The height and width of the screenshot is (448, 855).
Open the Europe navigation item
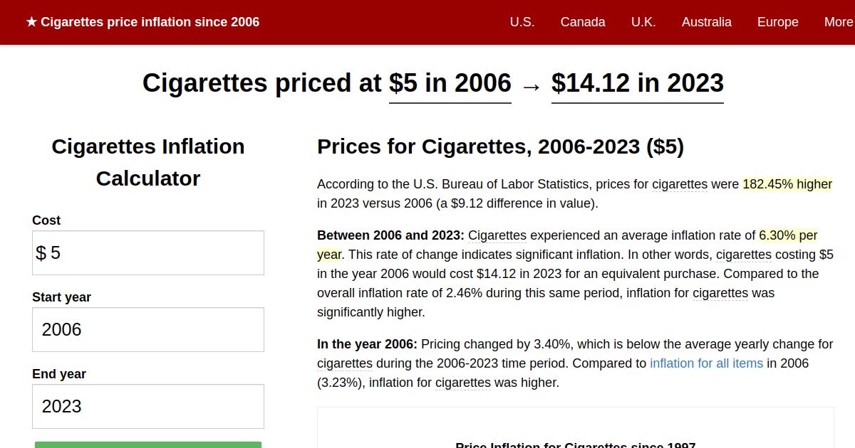coord(777,22)
